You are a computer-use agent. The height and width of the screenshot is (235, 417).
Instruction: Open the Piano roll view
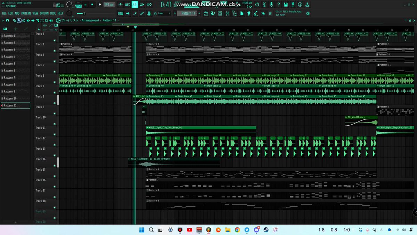tap(213, 13)
